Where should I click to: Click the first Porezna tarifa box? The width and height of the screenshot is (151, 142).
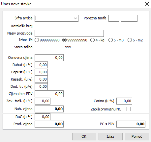point(114,18)
